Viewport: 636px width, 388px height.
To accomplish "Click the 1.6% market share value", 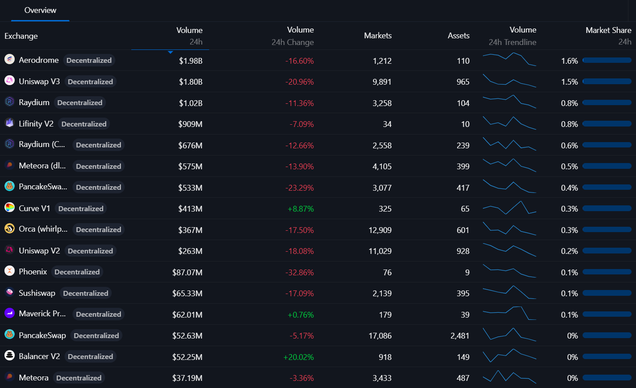I will 569,61.
